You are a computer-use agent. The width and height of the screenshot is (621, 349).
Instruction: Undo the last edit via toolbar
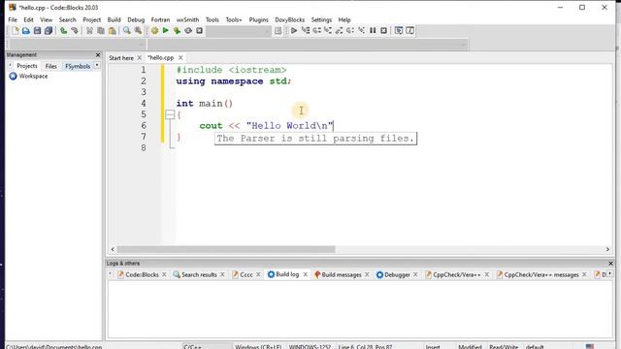point(63,30)
